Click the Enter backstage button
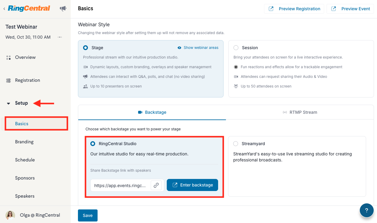The width and height of the screenshot is (377, 223). pos(192,185)
